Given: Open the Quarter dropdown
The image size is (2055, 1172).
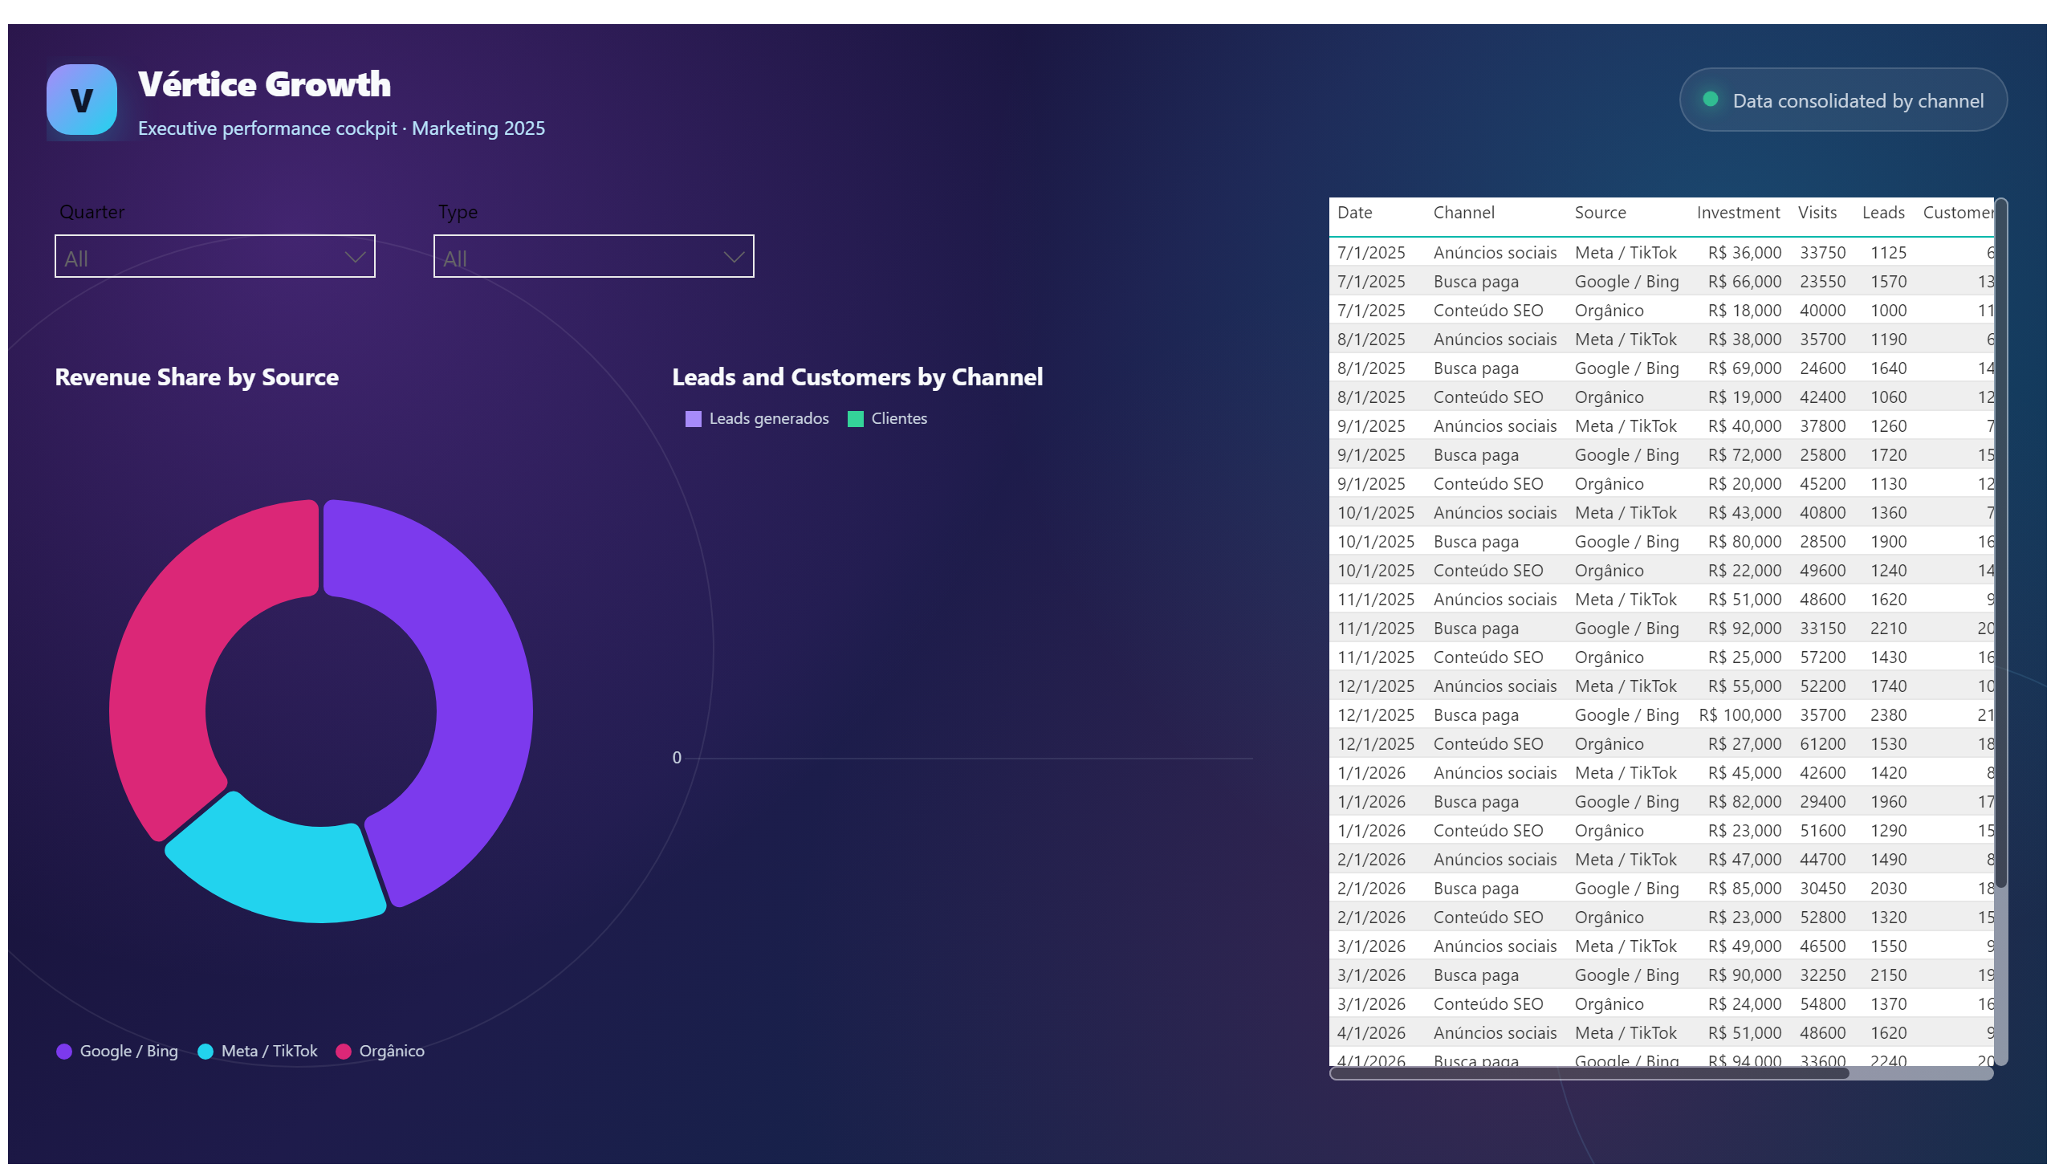Looking at the screenshot, I should pos(215,257).
